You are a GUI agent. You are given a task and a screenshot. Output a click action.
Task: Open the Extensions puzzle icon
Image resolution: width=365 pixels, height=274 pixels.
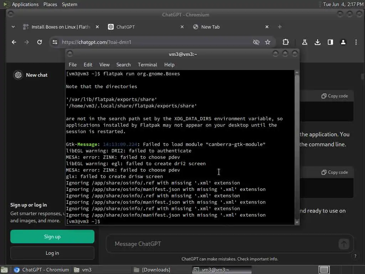click(286, 42)
